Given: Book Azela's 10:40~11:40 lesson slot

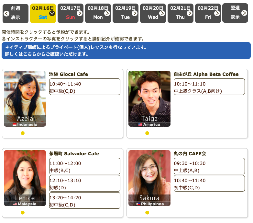Looking at the screenshot, I should tap(85, 87).
